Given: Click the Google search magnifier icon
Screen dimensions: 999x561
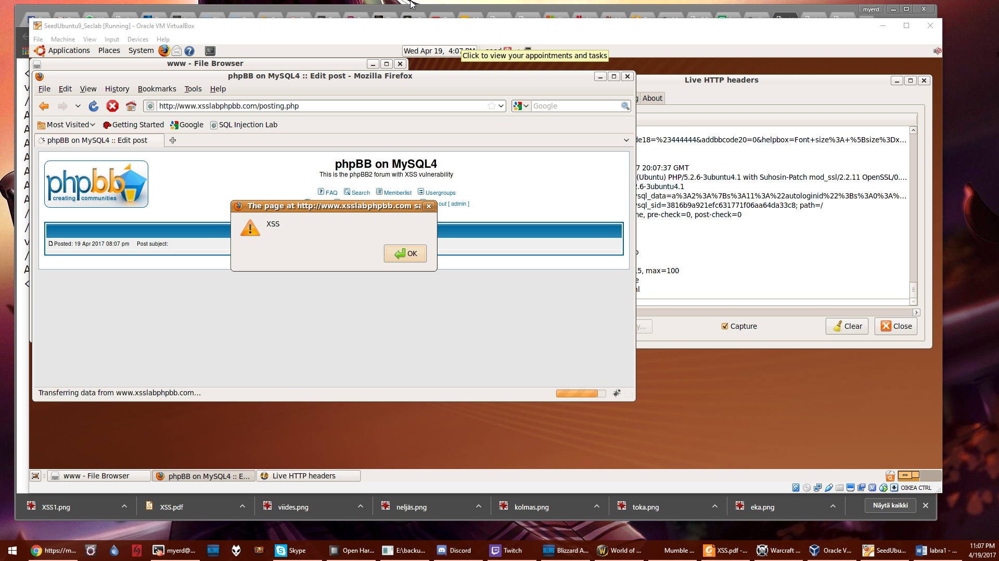Looking at the screenshot, I should (x=625, y=106).
